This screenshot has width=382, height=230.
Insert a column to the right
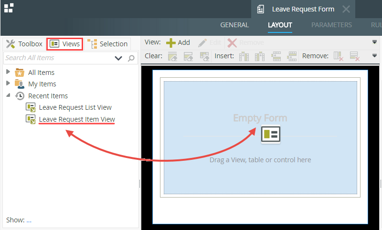260,56
